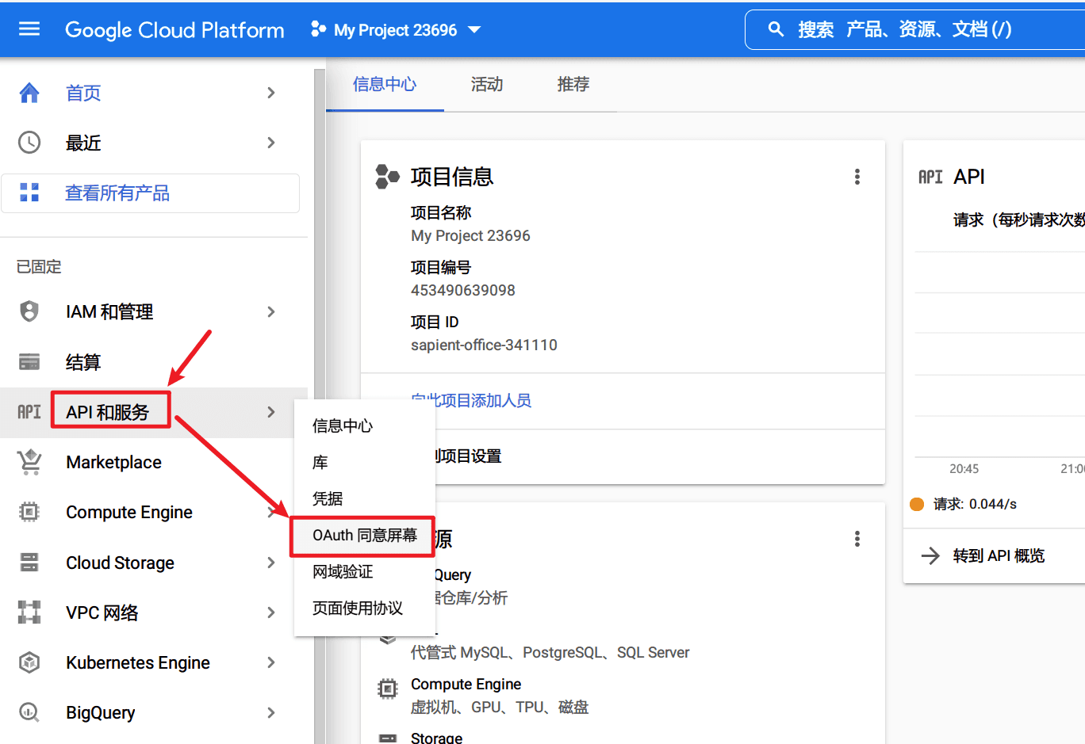The width and height of the screenshot is (1085, 744).
Task: Open the hamburger navigation menu
Action: 29,29
